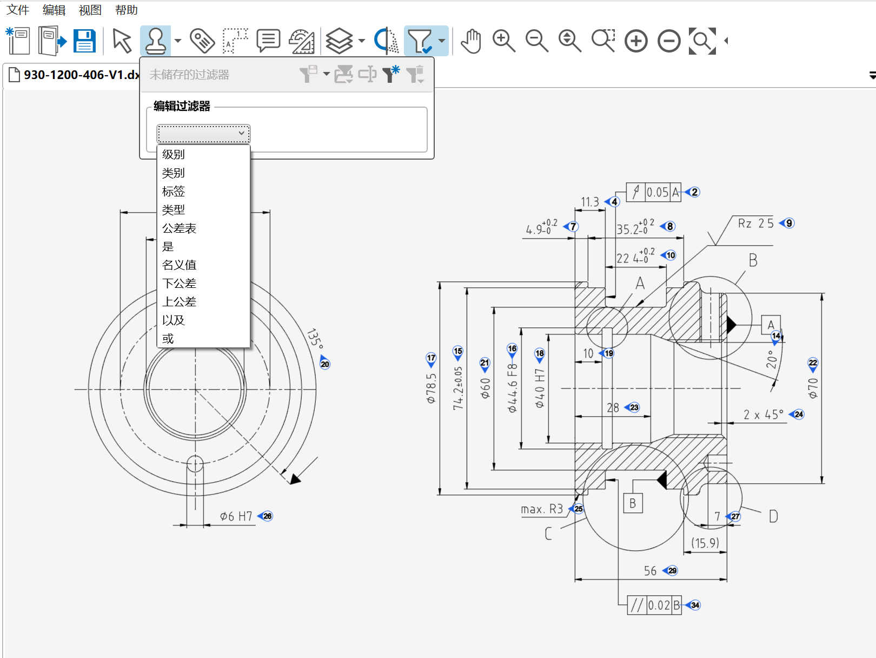Click the blue floppy disk save icon

click(84, 41)
